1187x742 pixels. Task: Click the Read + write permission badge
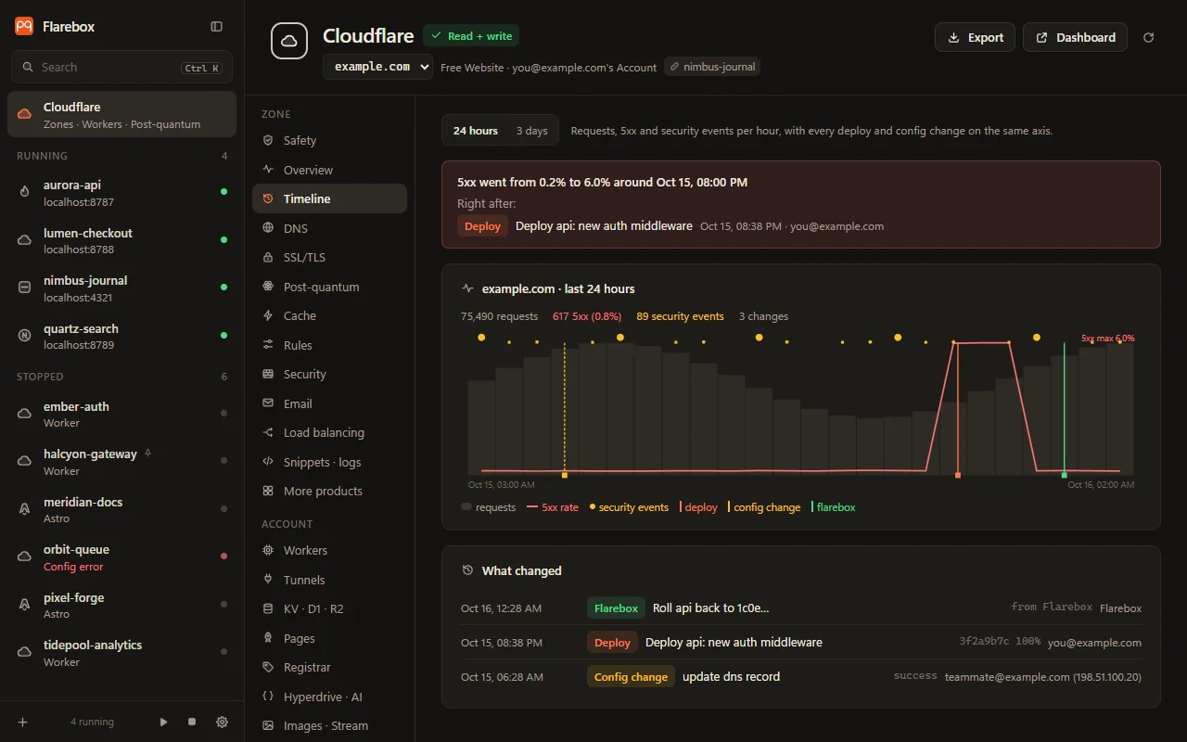(x=471, y=36)
